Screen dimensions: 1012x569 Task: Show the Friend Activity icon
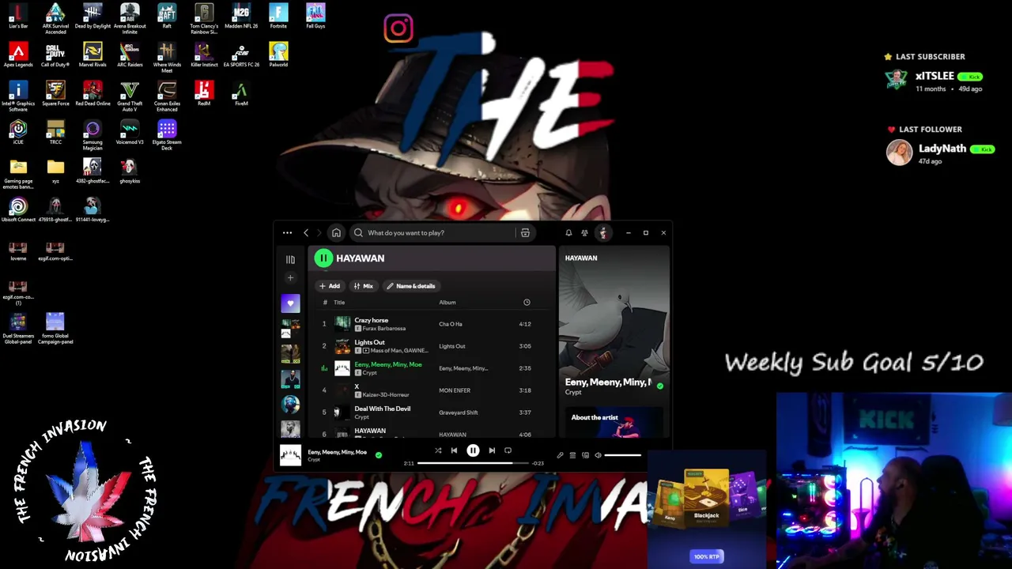point(584,233)
